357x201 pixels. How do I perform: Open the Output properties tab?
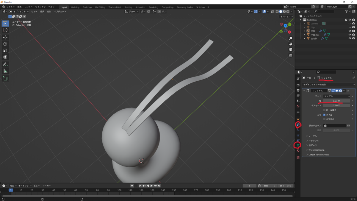click(298, 90)
